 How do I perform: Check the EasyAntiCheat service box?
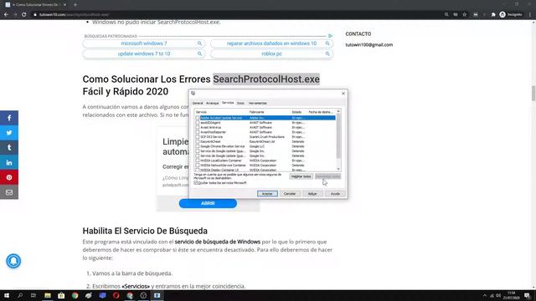coord(198,141)
